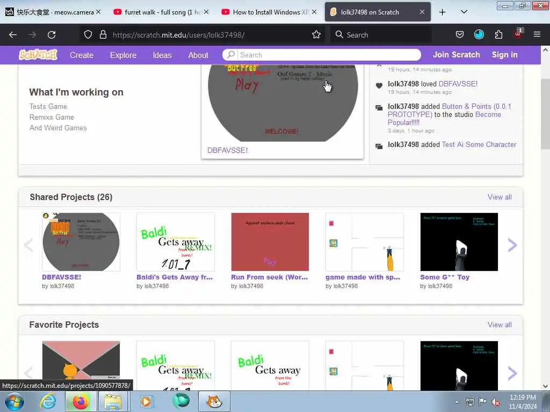Viewport: 550px width, 412px height.
Task: Switch to the furret walk YouTube tab
Action: coord(160,12)
